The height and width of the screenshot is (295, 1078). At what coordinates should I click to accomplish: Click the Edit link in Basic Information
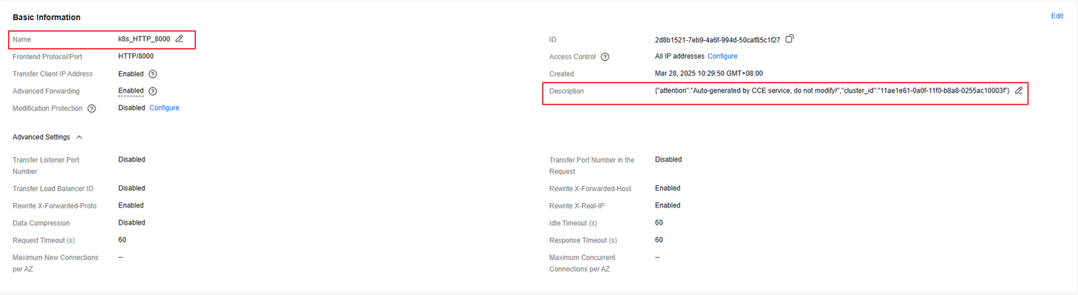[x=1057, y=16]
